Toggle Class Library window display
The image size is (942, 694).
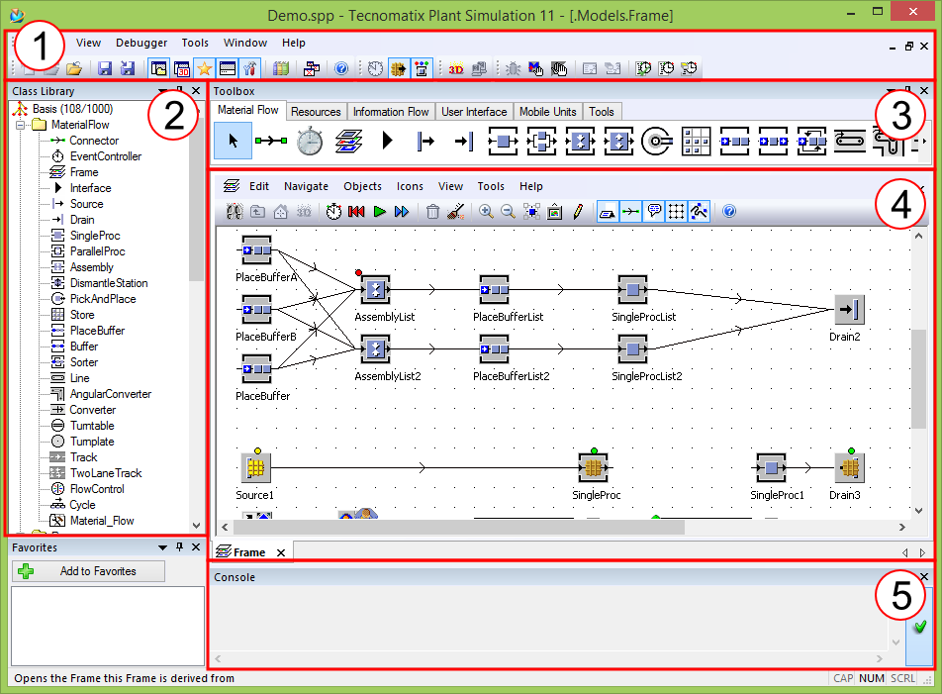coord(158,68)
